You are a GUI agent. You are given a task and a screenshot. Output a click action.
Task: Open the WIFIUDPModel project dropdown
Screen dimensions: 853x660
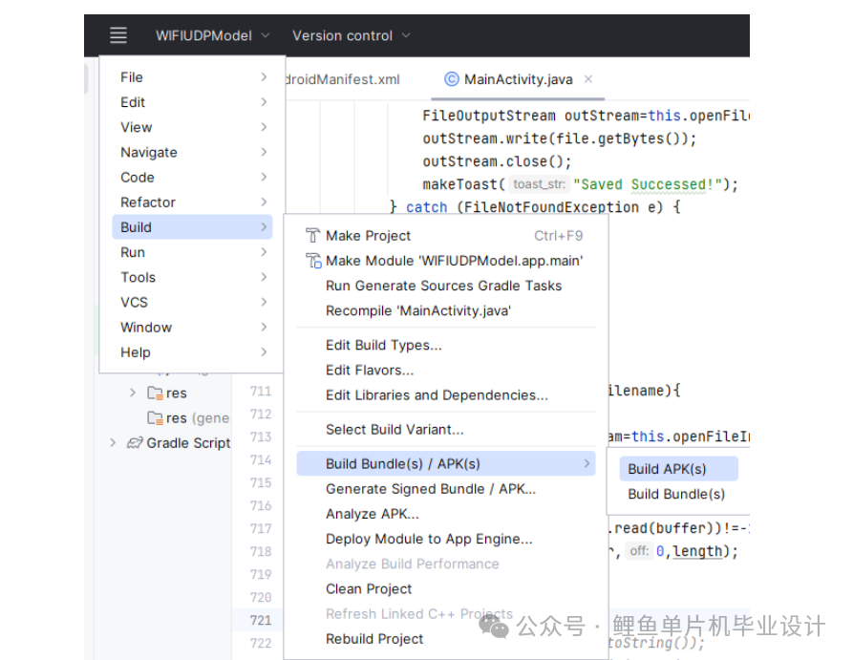(x=212, y=35)
